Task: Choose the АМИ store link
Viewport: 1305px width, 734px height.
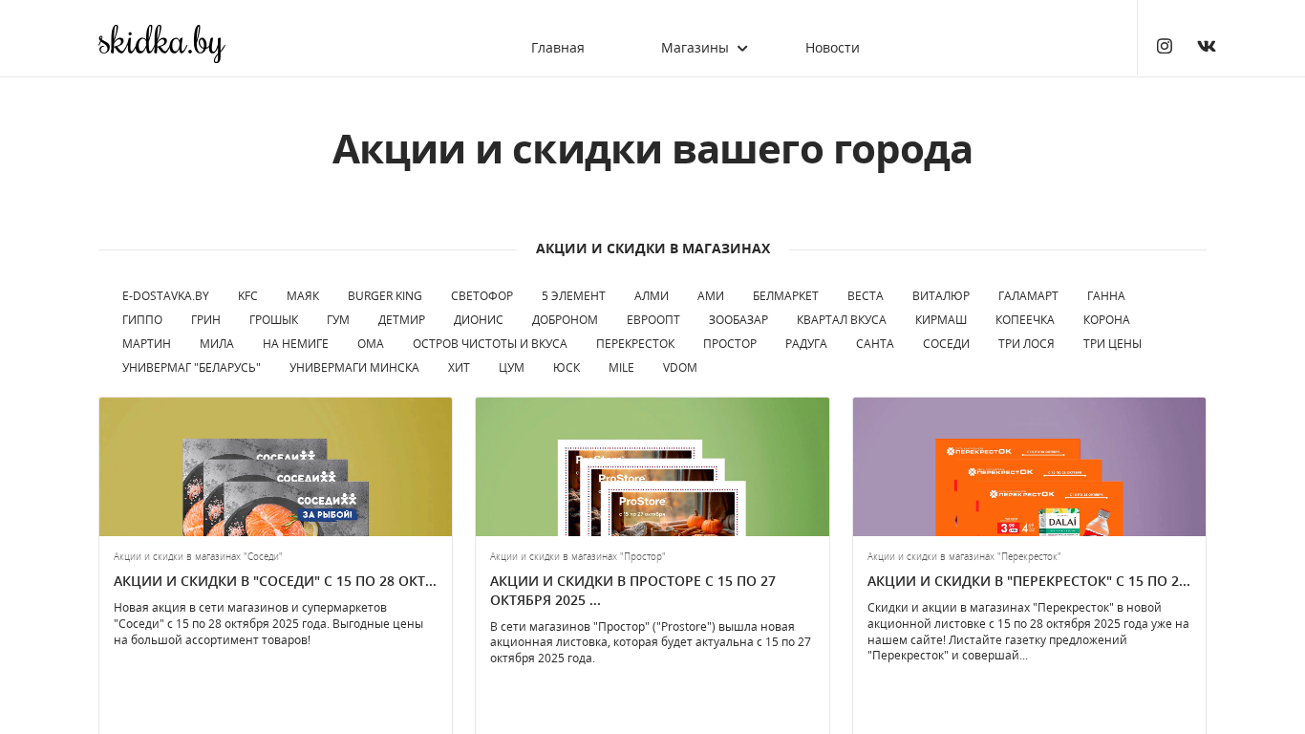Action: click(711, 295)
